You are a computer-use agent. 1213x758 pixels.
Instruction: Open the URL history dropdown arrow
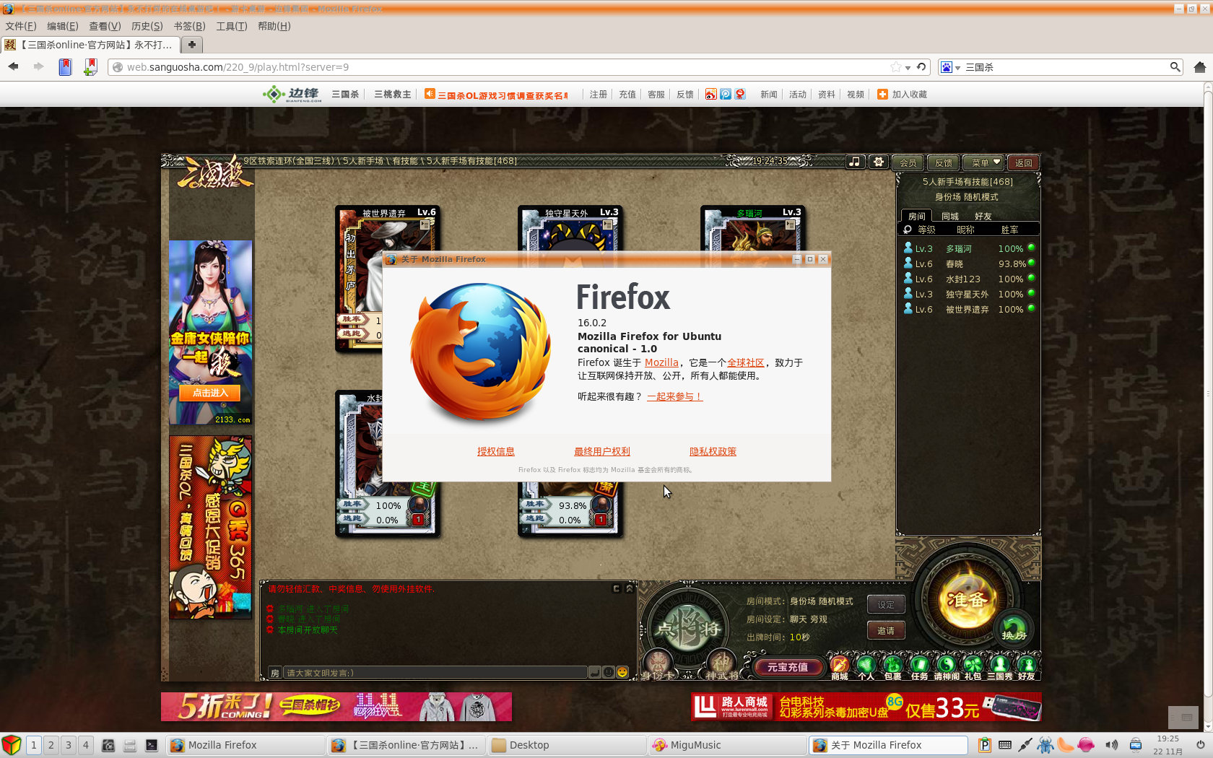(x=908, y=67)
